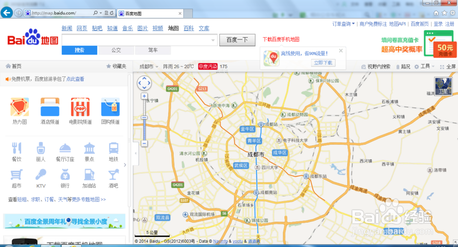Toggle 全屏 fullscreen map mode
This screenshot has height=247, width=458.
[x=448, y=66]
